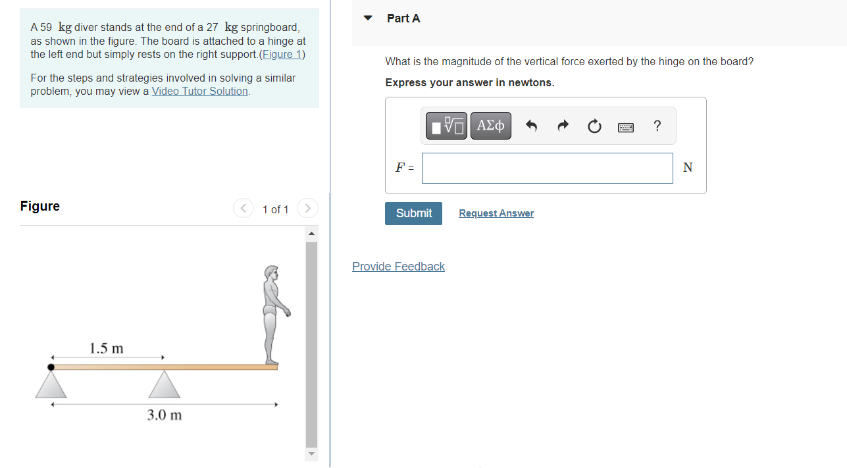The image size is (847, 468).
Task: Click the Provide Feedback link
Action: (398, 266)
